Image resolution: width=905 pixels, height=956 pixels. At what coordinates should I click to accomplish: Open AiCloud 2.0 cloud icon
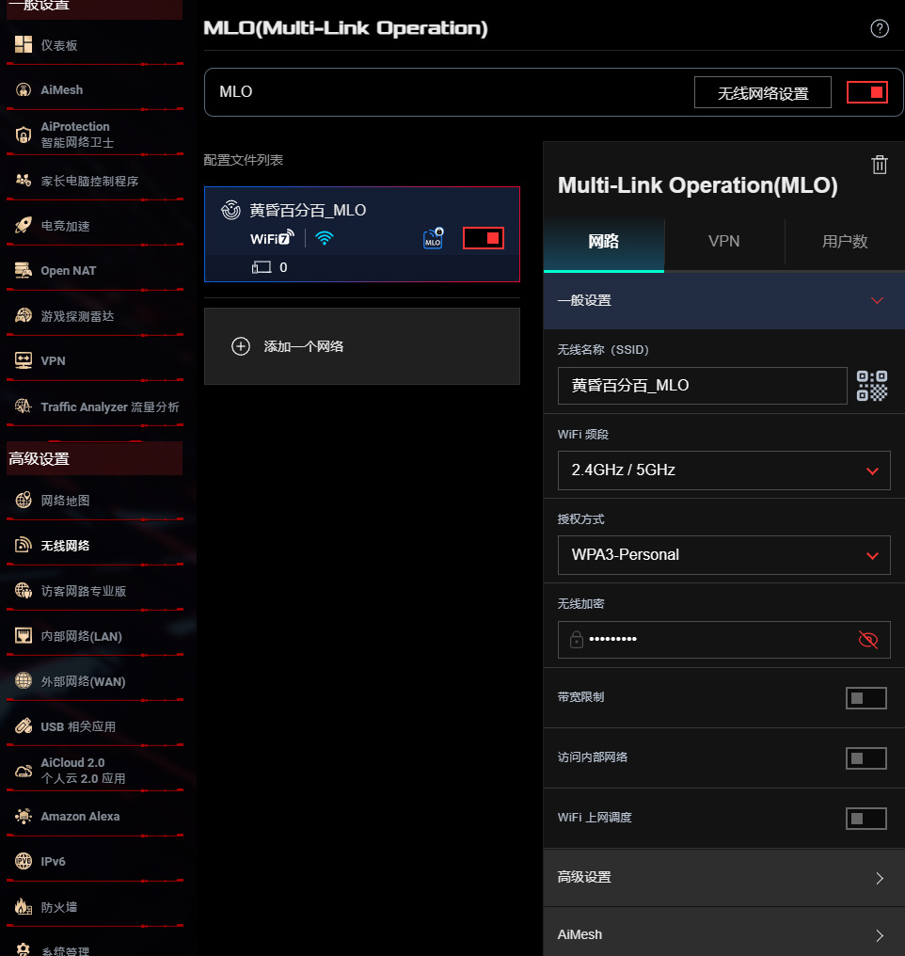coord(24,771)
